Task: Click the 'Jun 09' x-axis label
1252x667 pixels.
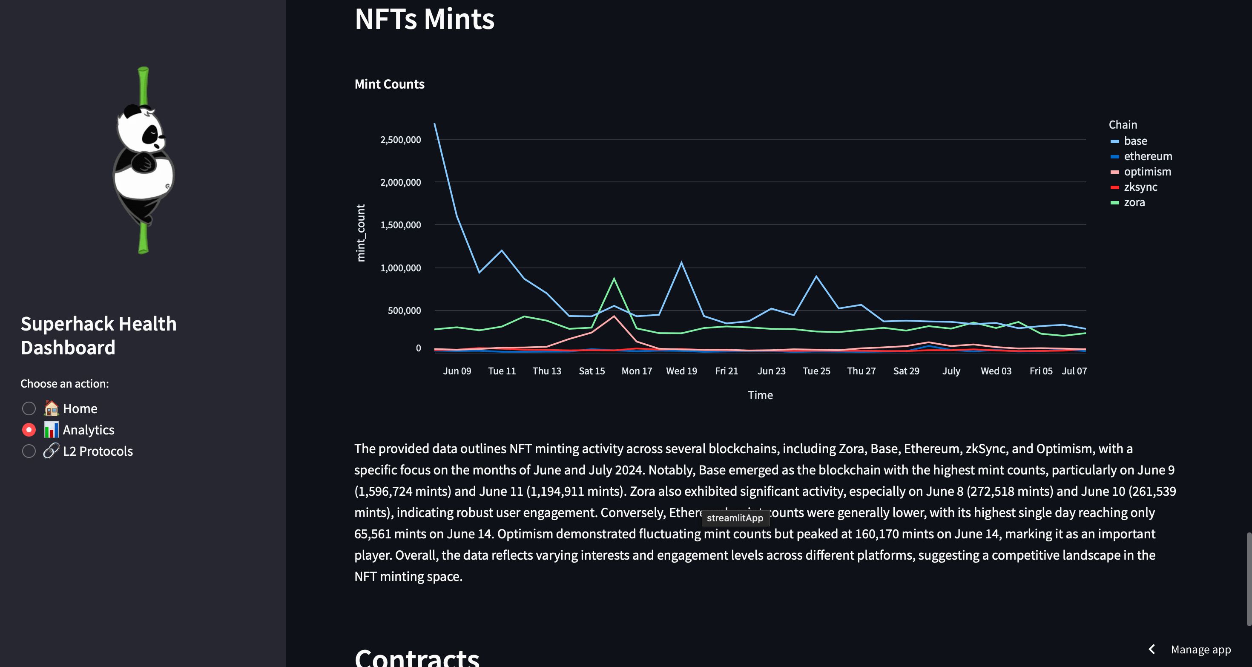Action: (457, 371)
